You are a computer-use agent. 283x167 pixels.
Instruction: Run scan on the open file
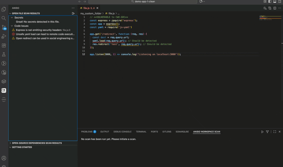click(73, 13)
